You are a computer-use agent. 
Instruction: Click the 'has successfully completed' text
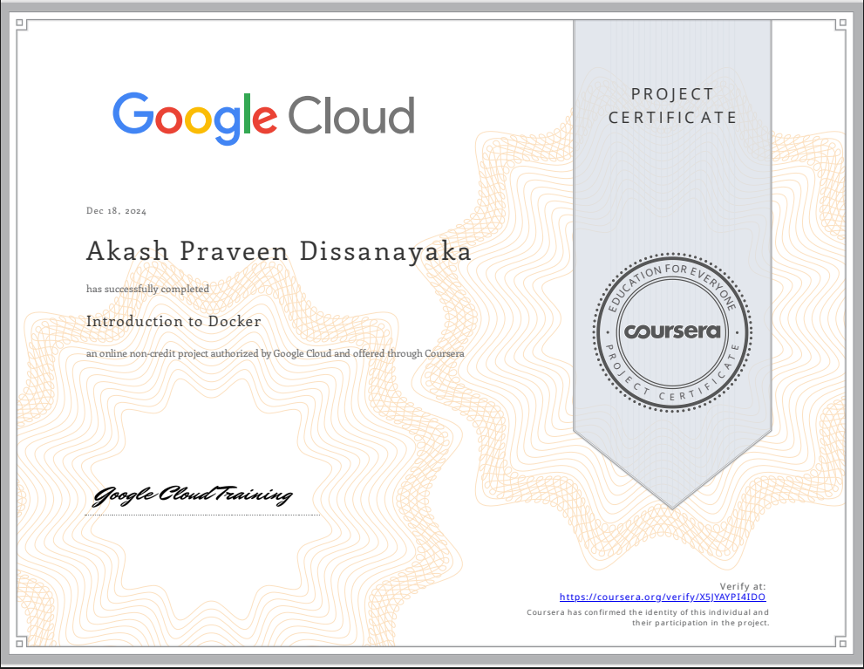[x=147, y=289]
